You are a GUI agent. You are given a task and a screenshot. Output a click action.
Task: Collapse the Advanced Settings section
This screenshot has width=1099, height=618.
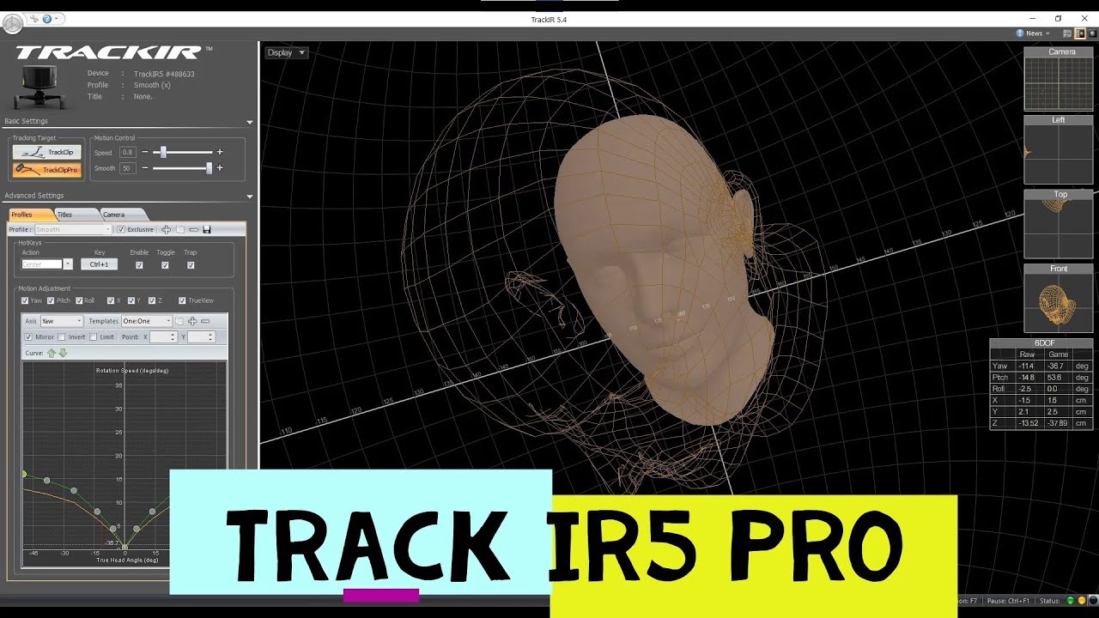click(250, 197)
